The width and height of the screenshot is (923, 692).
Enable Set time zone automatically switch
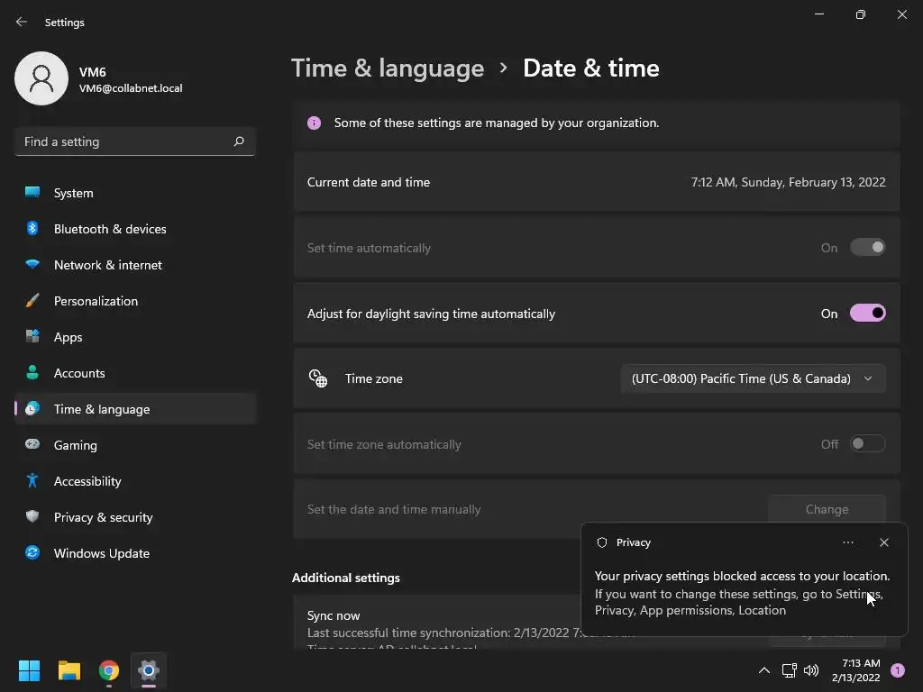coord(867,444)
